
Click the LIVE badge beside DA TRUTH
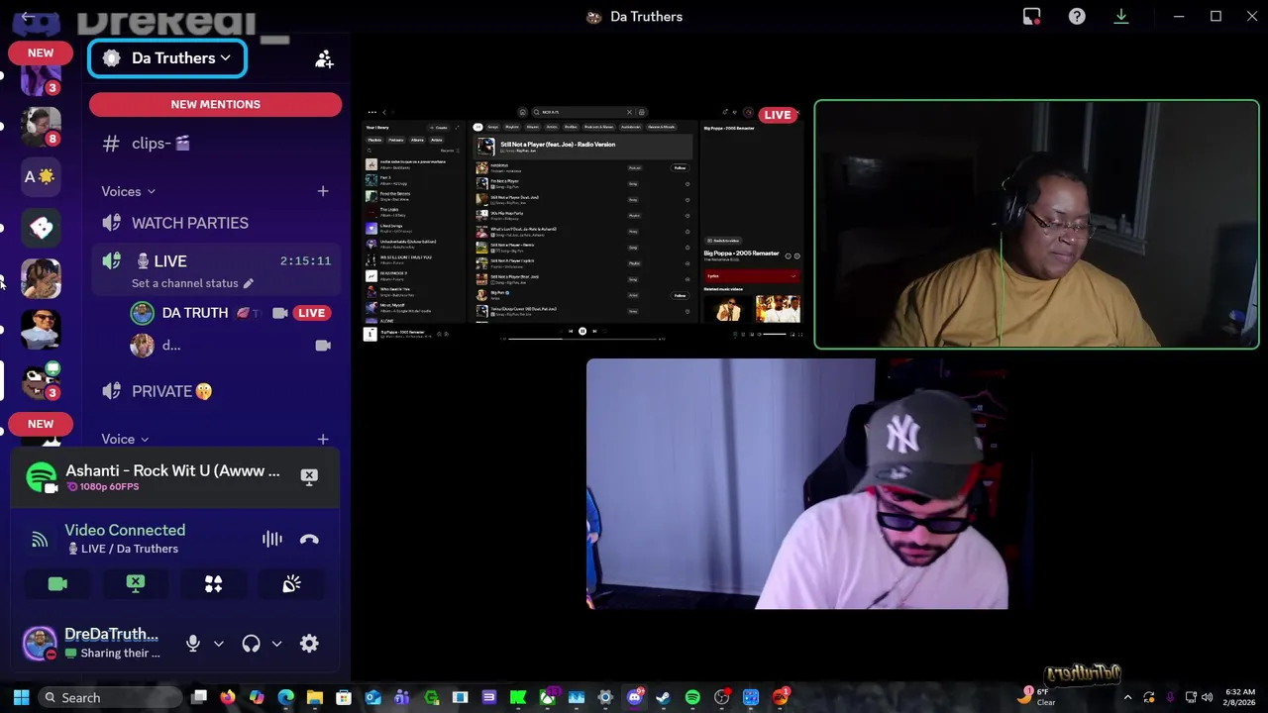(311, 313)
